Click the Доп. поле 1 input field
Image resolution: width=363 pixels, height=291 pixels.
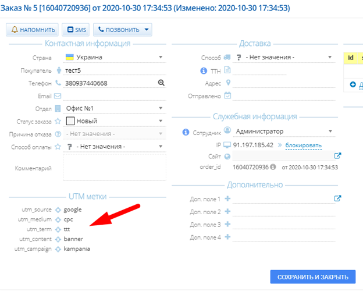coord(283,199)
